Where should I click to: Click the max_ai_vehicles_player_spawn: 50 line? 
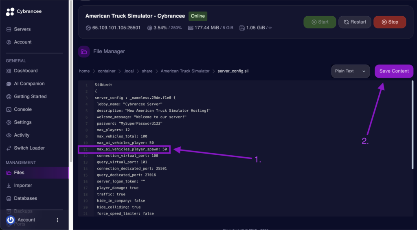pyautogui.click(x=132, y=150)
